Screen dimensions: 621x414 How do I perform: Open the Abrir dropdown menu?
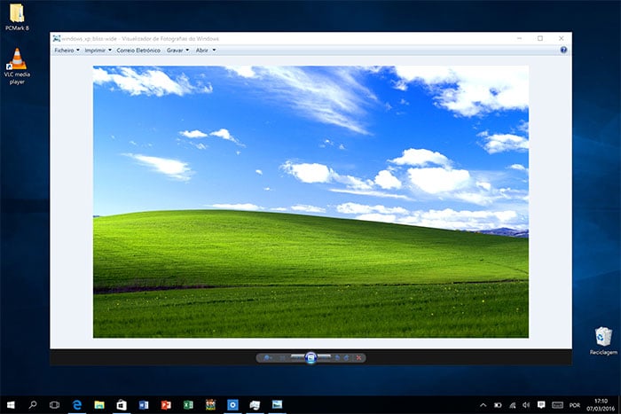point(206,51)
